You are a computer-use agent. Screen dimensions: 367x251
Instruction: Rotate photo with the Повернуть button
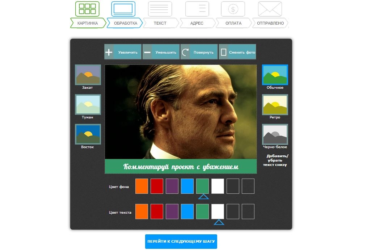(x=199, y=52)
